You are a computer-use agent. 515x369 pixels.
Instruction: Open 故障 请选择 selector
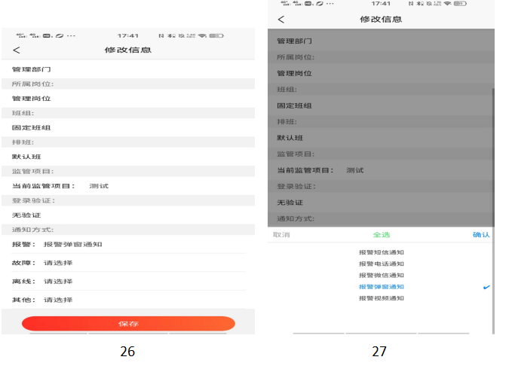(x=128, y=263)
